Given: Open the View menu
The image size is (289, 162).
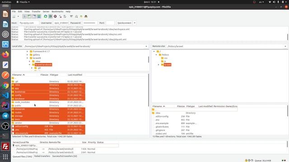Looking at the screenshot, I should 27,12.
